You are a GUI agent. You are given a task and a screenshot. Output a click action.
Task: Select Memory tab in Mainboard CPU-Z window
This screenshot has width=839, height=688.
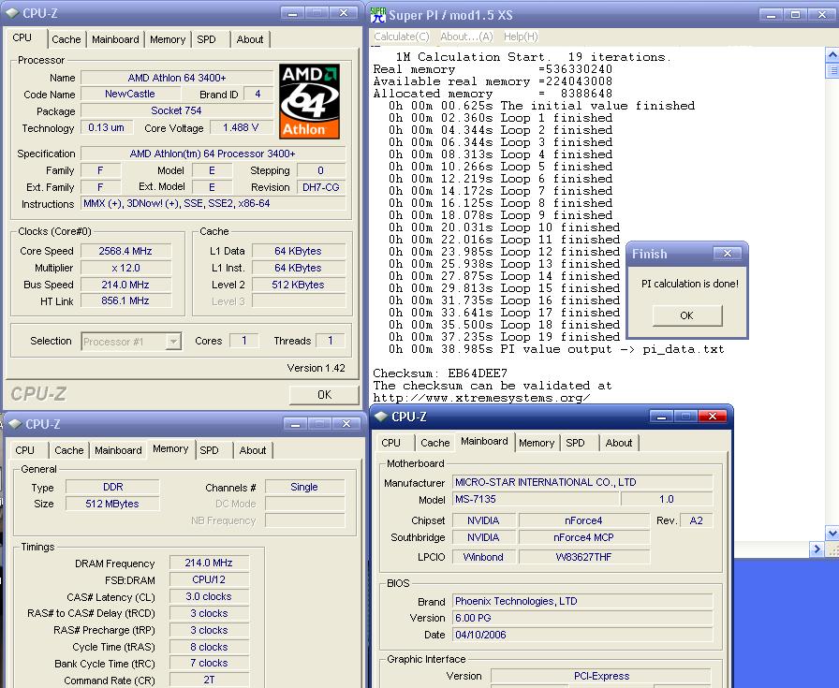point(537,443)
